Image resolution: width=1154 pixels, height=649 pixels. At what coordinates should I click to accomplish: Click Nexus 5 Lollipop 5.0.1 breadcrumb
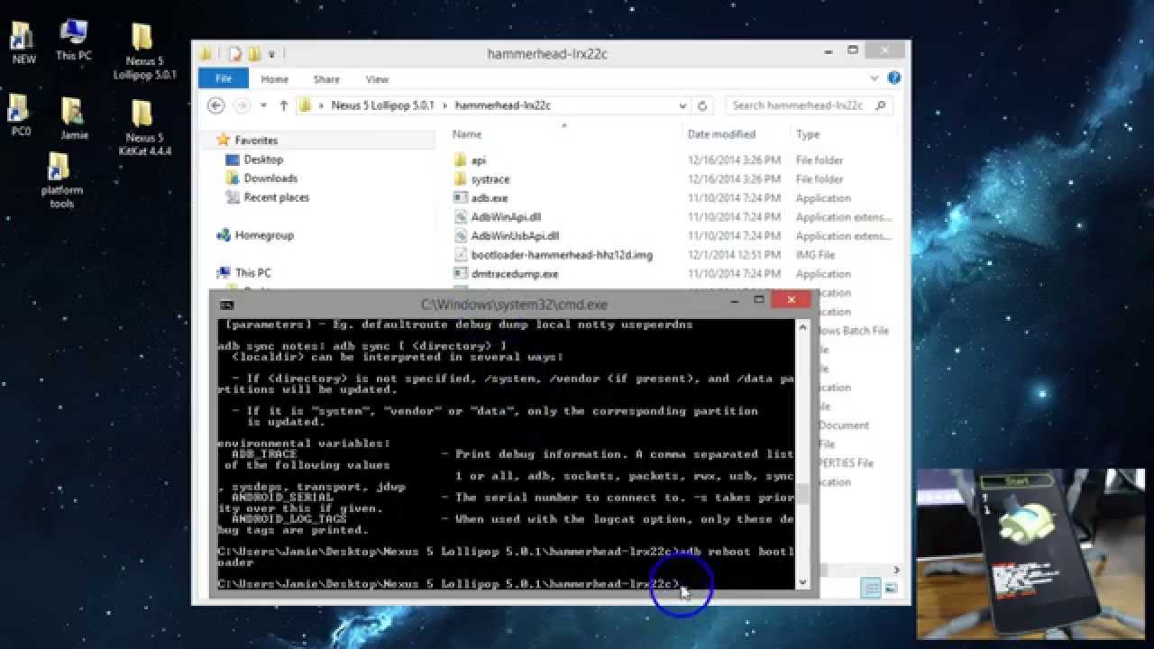[383, 105]
